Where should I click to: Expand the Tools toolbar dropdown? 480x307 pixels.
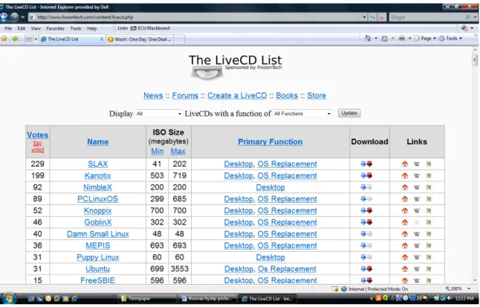click(x=461, y=39)
